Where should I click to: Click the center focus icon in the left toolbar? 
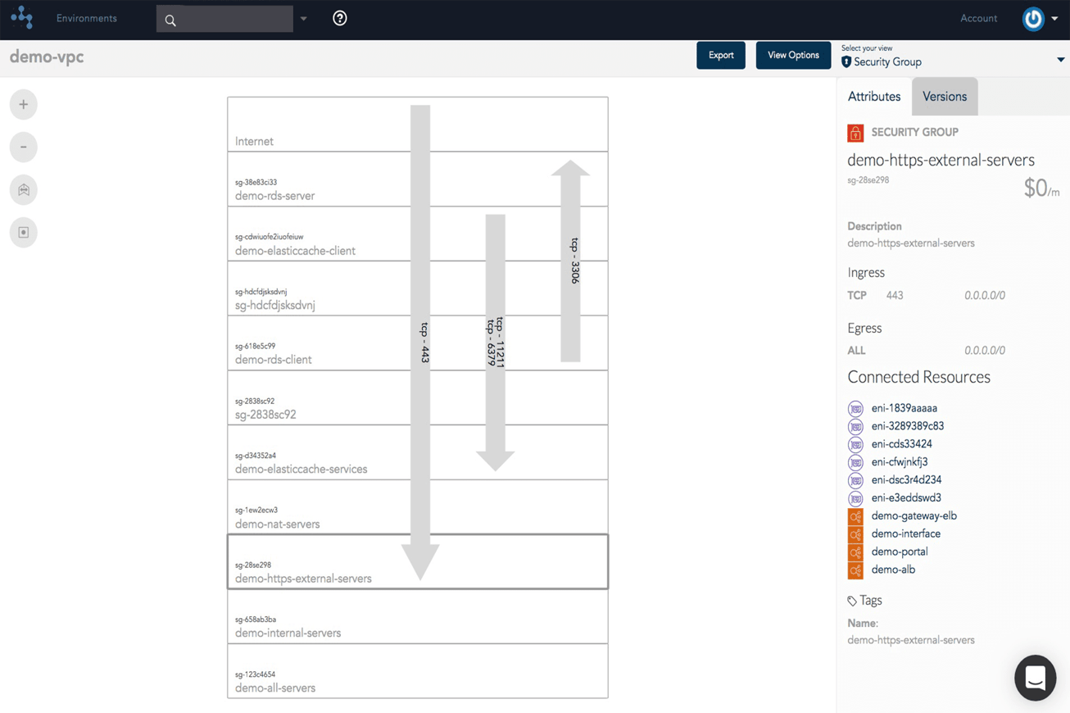pos(23,232)
